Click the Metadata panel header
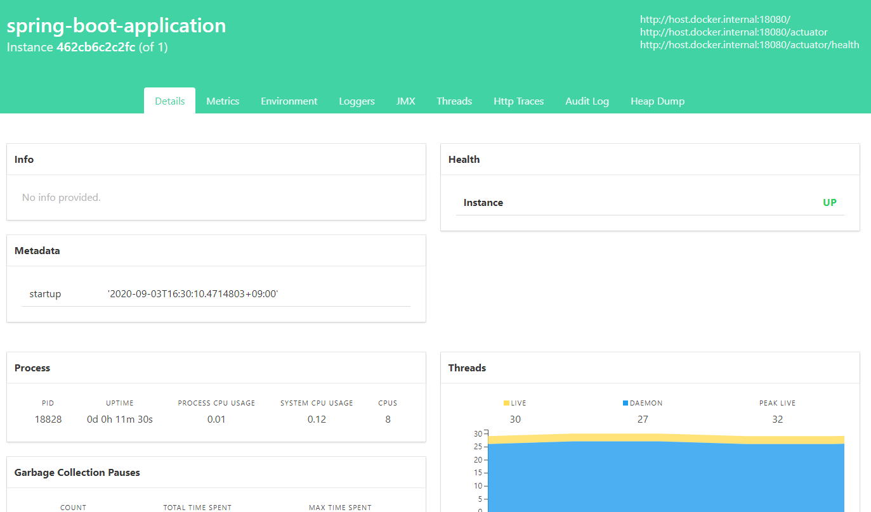Screen dimensions: 871x512 (216, 251)
